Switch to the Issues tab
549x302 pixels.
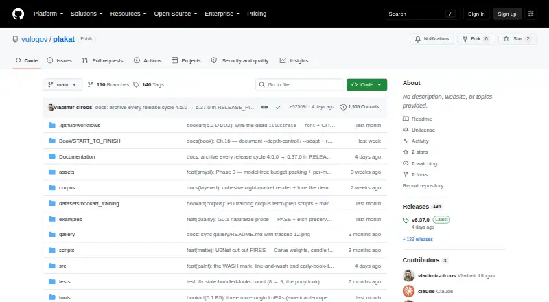coord(60,60)
